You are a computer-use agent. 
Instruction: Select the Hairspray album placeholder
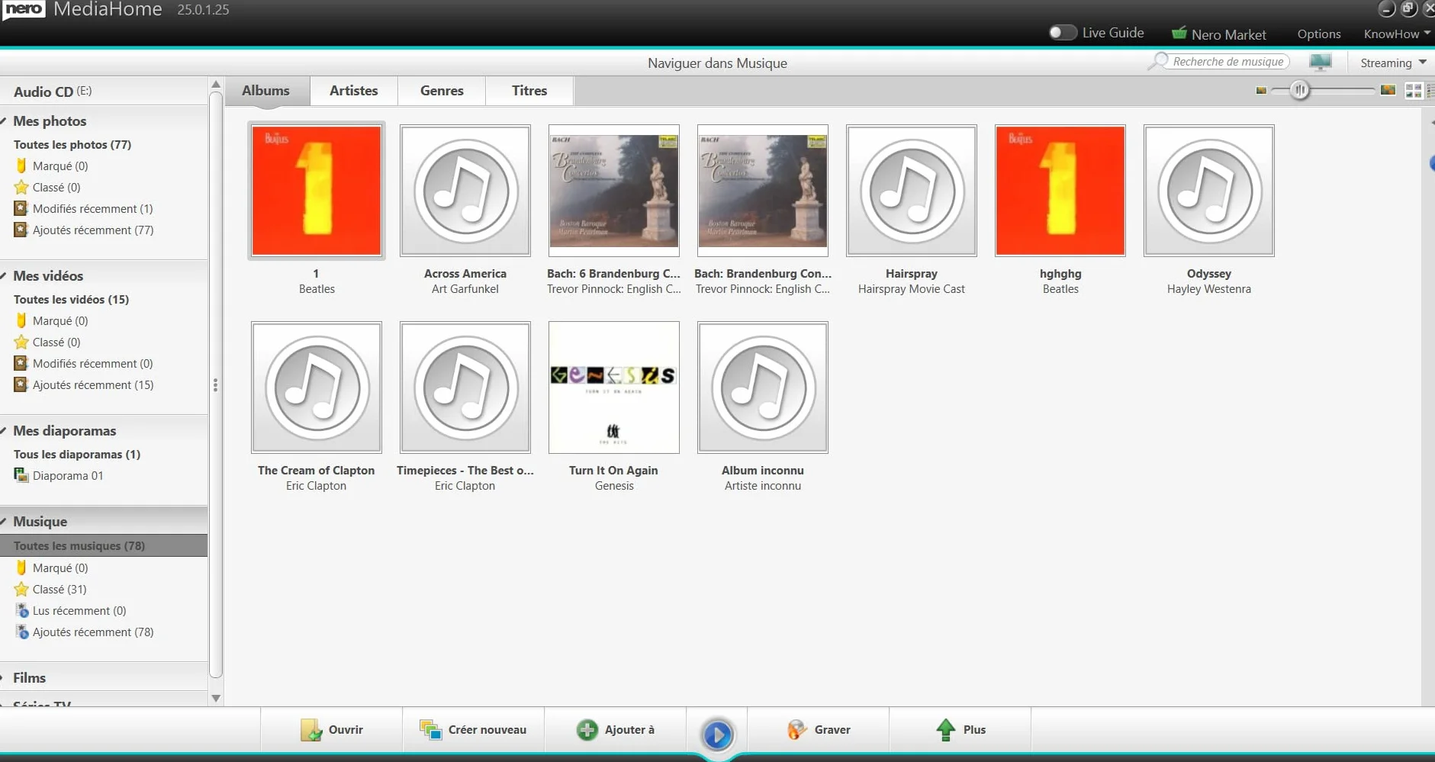(912, 191)
